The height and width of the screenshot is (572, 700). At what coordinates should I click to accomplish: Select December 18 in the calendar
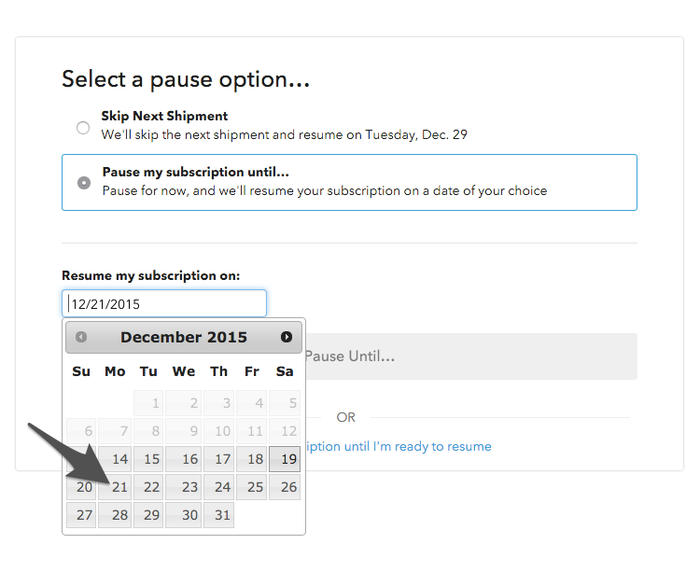[252, 459]
